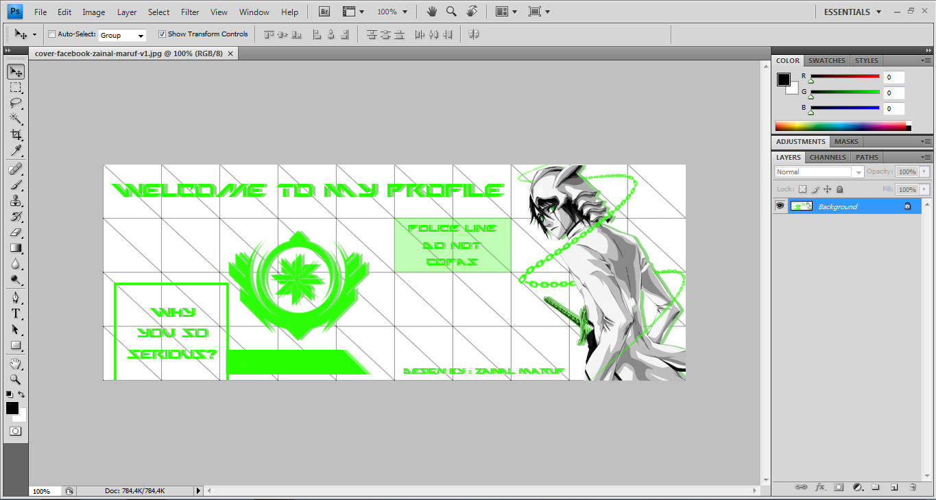Select the Spot Healing Brush tool

[15, 169]
